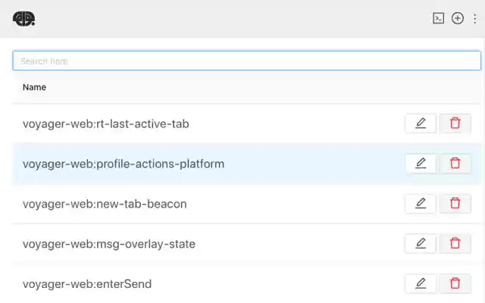Screen dimensions: 485x303
Task: Edit voyager-web:profile-actions-platform entry
Action: pos(421,164)
